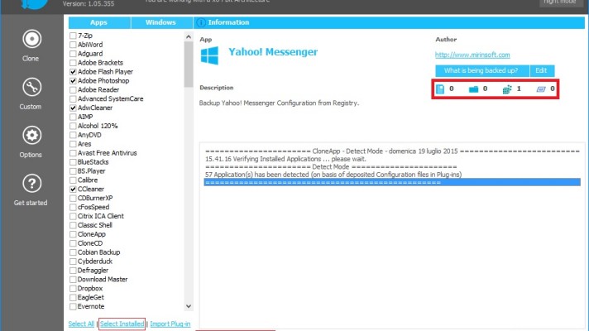Click Import Plug-in link
589x331 pixels.
pos(170,324)
